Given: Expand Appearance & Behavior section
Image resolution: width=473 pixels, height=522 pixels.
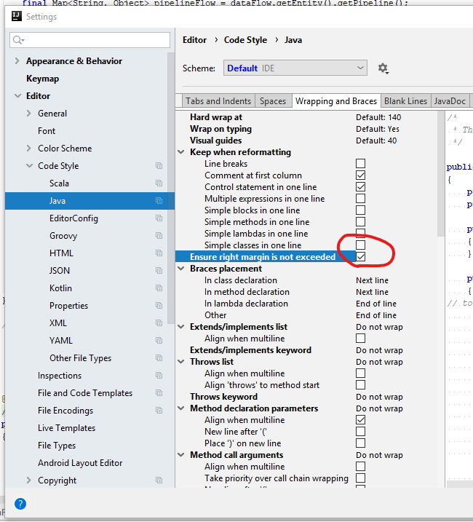Looking at the screenshot, I should click(17, 61).
